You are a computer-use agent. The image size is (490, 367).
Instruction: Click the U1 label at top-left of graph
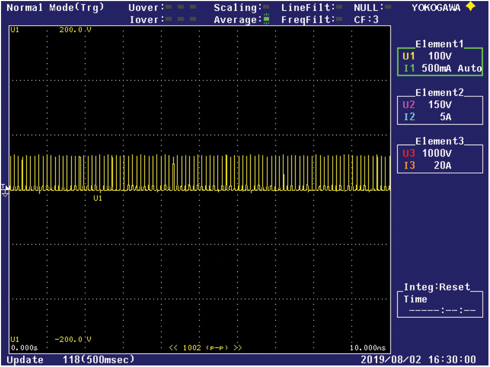[14, 30]
